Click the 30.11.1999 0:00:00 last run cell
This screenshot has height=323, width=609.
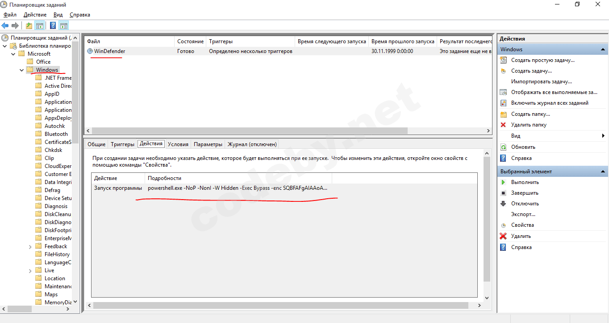(x=392, y=51)
